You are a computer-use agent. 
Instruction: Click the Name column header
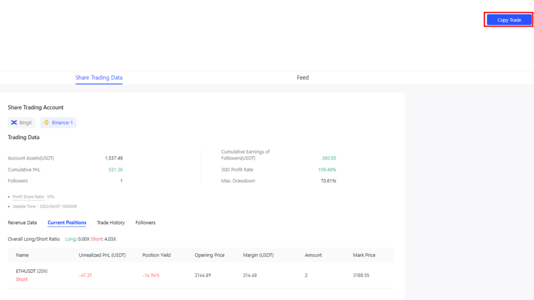pos(22,255)
